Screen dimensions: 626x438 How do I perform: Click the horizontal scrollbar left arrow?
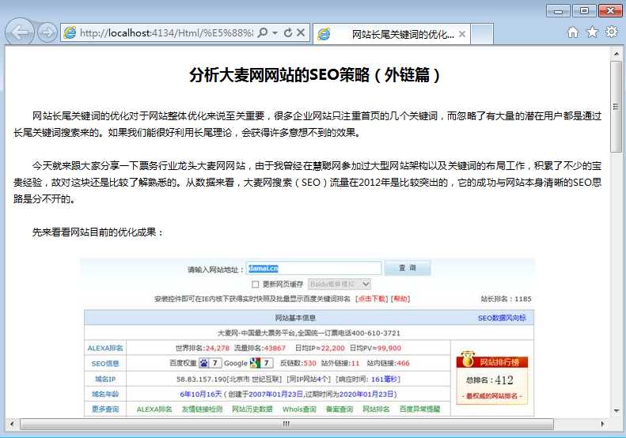coord(12,424)
